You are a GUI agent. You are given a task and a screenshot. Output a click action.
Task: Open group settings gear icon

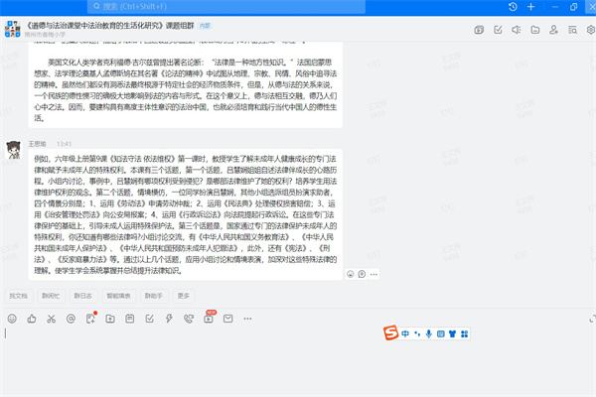point(591,30)
